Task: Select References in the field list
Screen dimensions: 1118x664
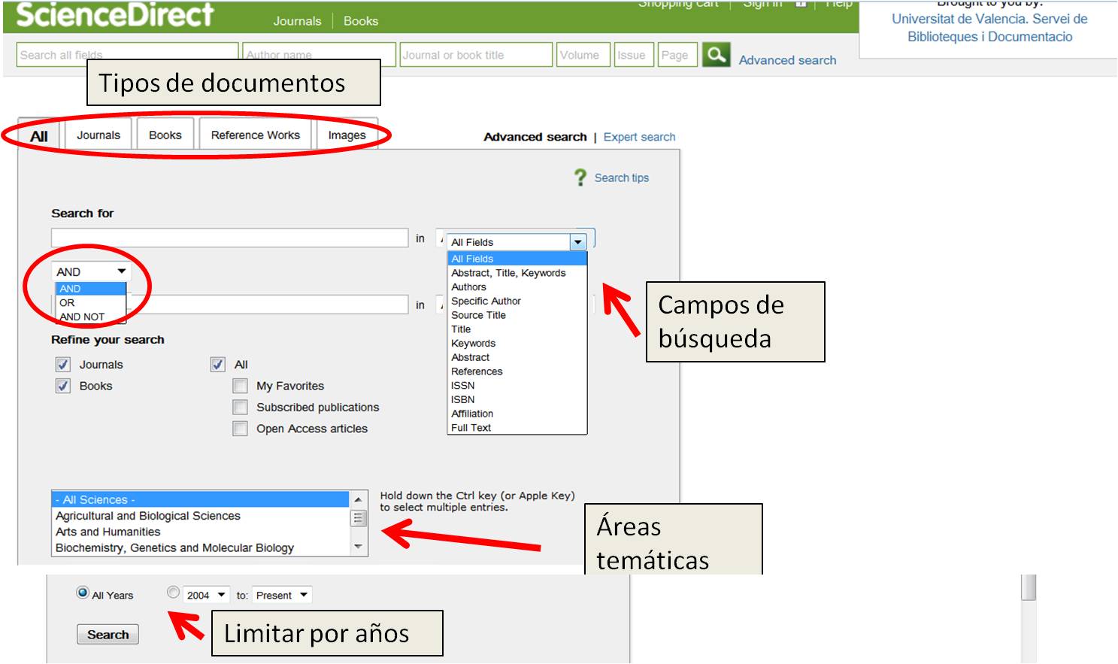Action: point(517,371)
